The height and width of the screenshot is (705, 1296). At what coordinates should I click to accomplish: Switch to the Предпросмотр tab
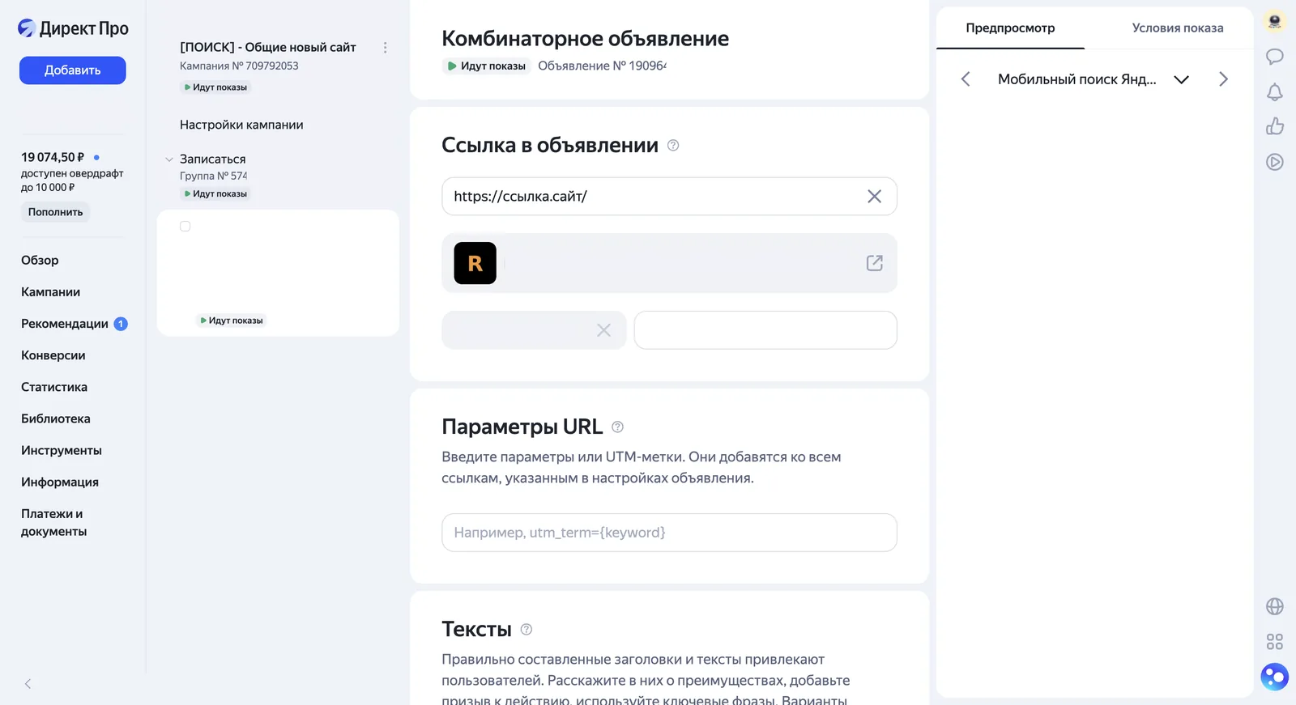click(x=1010, y=28)
